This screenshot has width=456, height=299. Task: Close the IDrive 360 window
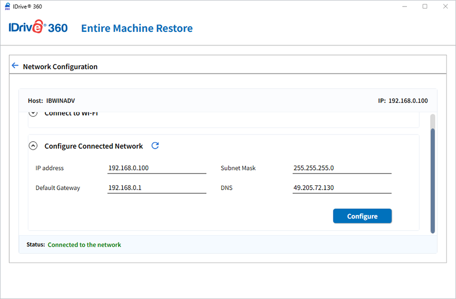tap(445, 7)
